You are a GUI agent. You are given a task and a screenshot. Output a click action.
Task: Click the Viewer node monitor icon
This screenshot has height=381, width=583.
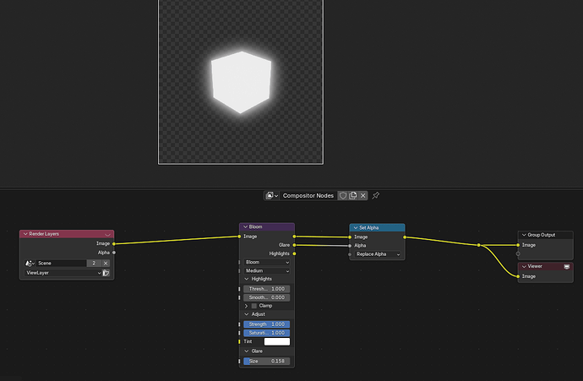(567, 266)
